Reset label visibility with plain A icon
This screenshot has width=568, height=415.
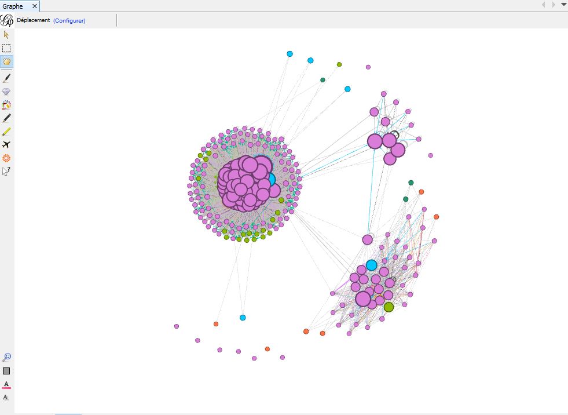tap(5, 397)
